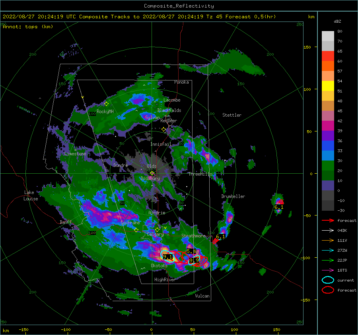The height and width of the screenshot is (335, 358).
Task: Click the Sylvan label
Action: 152,118
